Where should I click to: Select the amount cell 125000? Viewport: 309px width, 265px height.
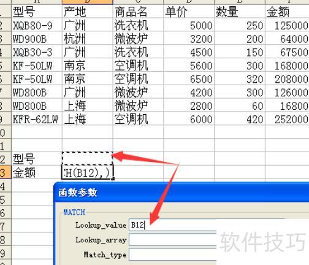pos(287,25)
